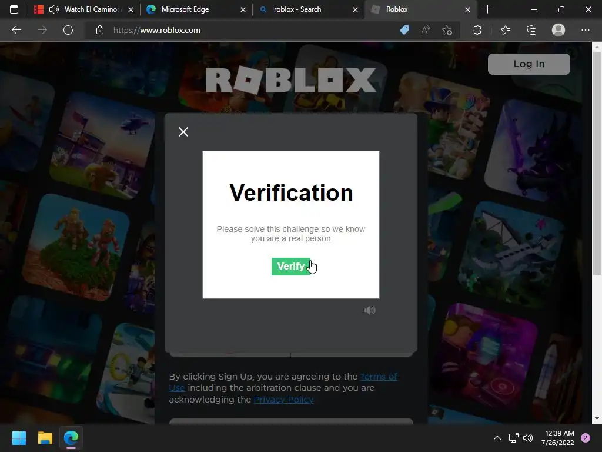Refresh the Roblox page
This screenshot has width=602, height=452.
(x=68, y=30)
